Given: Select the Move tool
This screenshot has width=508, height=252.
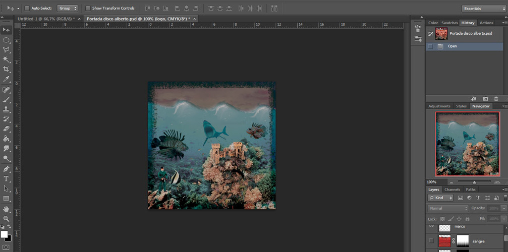Looking at the screenshot, I should click(7, 30).
